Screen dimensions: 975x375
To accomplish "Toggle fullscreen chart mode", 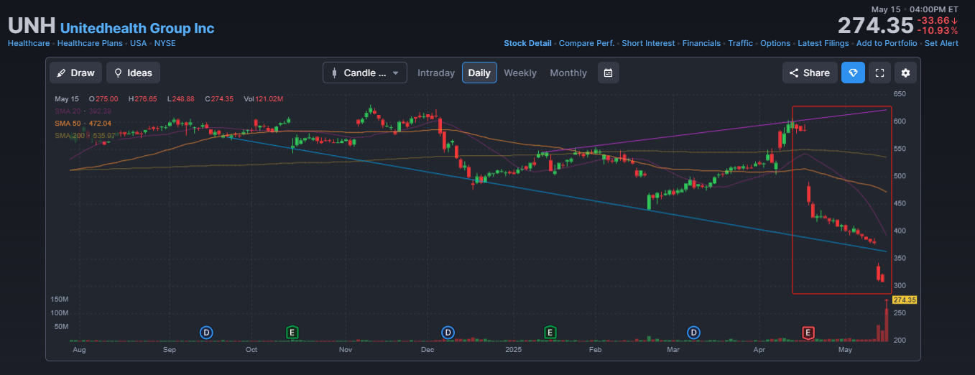I will coord(879,73).
